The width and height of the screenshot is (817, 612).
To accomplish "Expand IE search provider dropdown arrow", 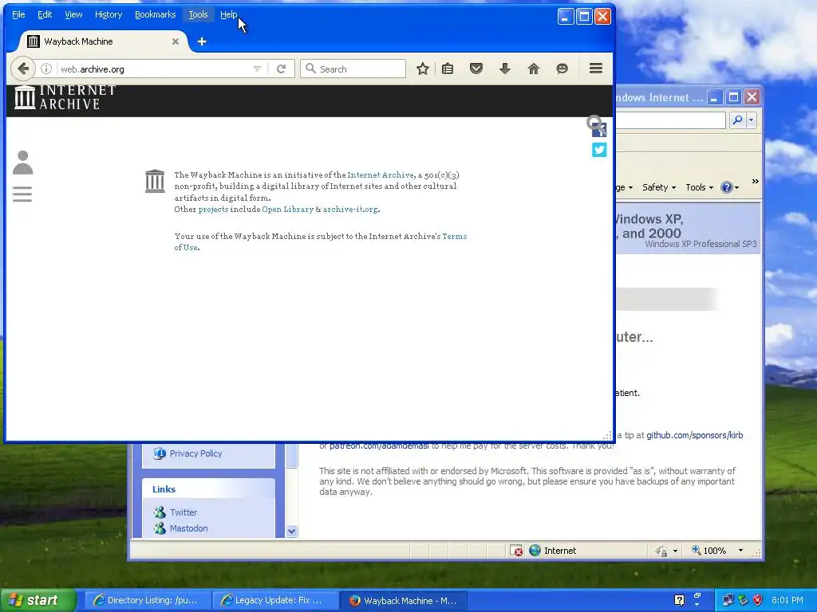I will (752, 120).
